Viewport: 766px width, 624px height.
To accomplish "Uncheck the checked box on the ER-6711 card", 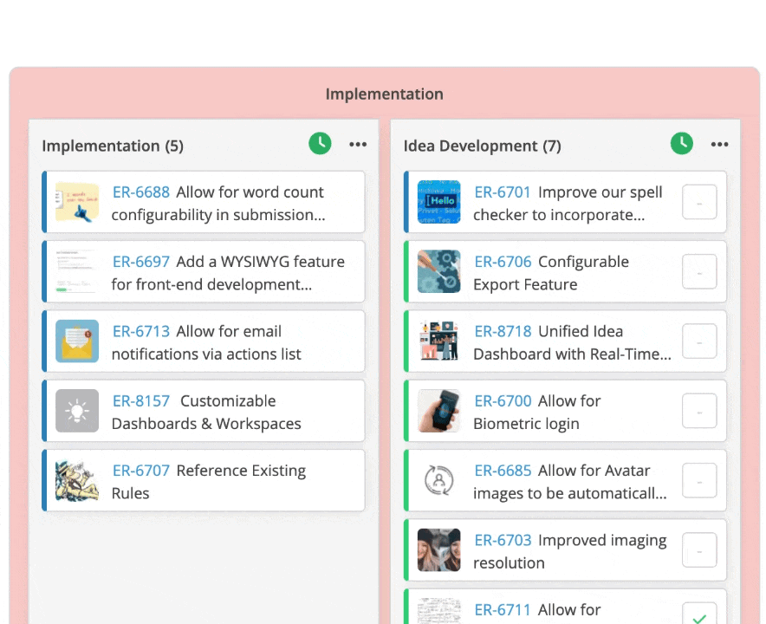I will [x=699, y=614].
